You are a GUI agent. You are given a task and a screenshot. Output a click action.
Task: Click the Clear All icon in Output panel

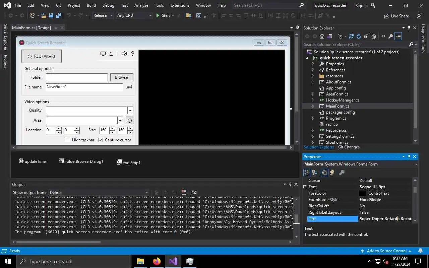184,192
